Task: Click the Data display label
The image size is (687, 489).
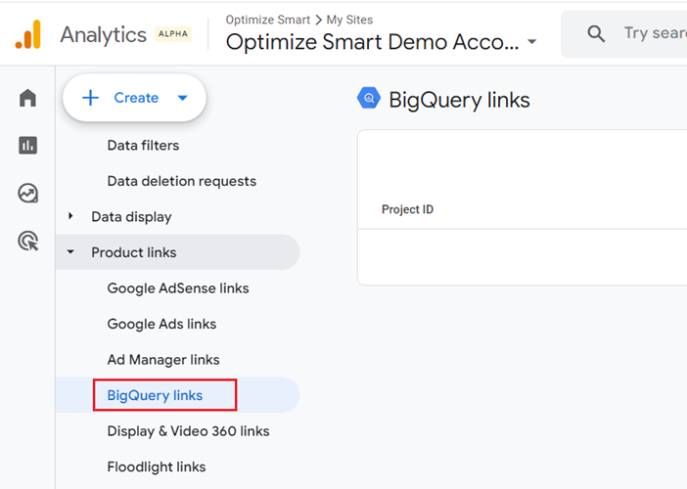Action: pyautogui.click(x=131, y=217)
